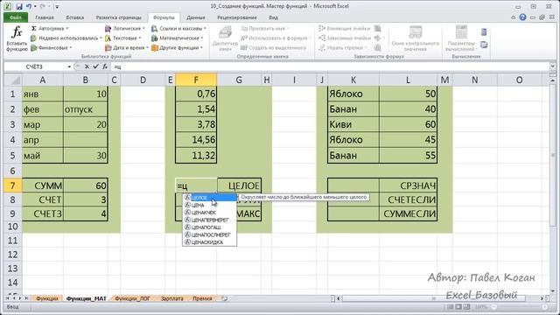The image size is (560, 315).
Task: Click Убрать стрелки remove arrows button
Action: coord(343,47)
